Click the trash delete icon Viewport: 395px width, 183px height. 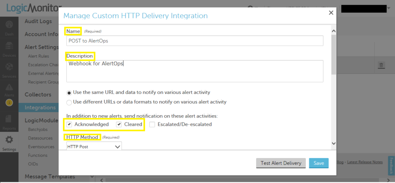[x=381, y=65]
